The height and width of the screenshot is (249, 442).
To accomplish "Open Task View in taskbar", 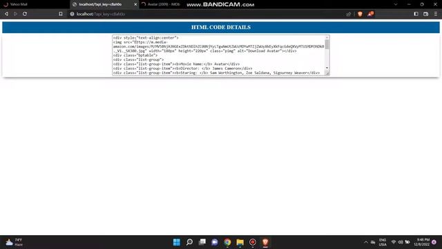I will pos(202,242).
